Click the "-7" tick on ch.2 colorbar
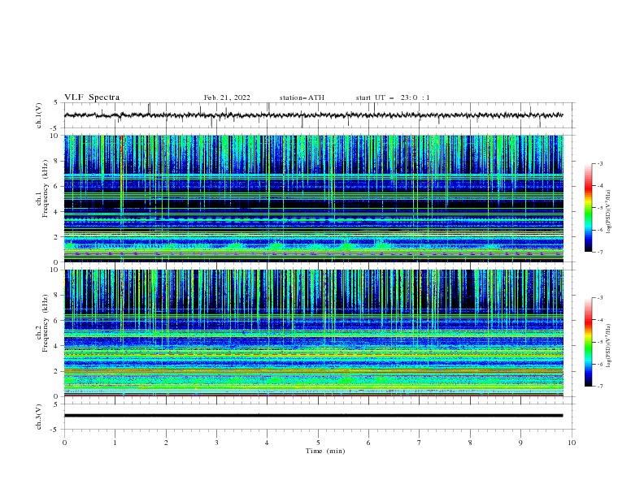The image size is (644, 497). coord(599,387)
